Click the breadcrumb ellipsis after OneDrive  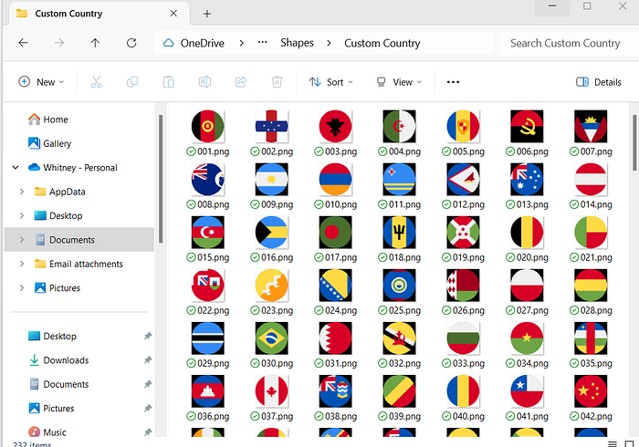pos(263,42)
